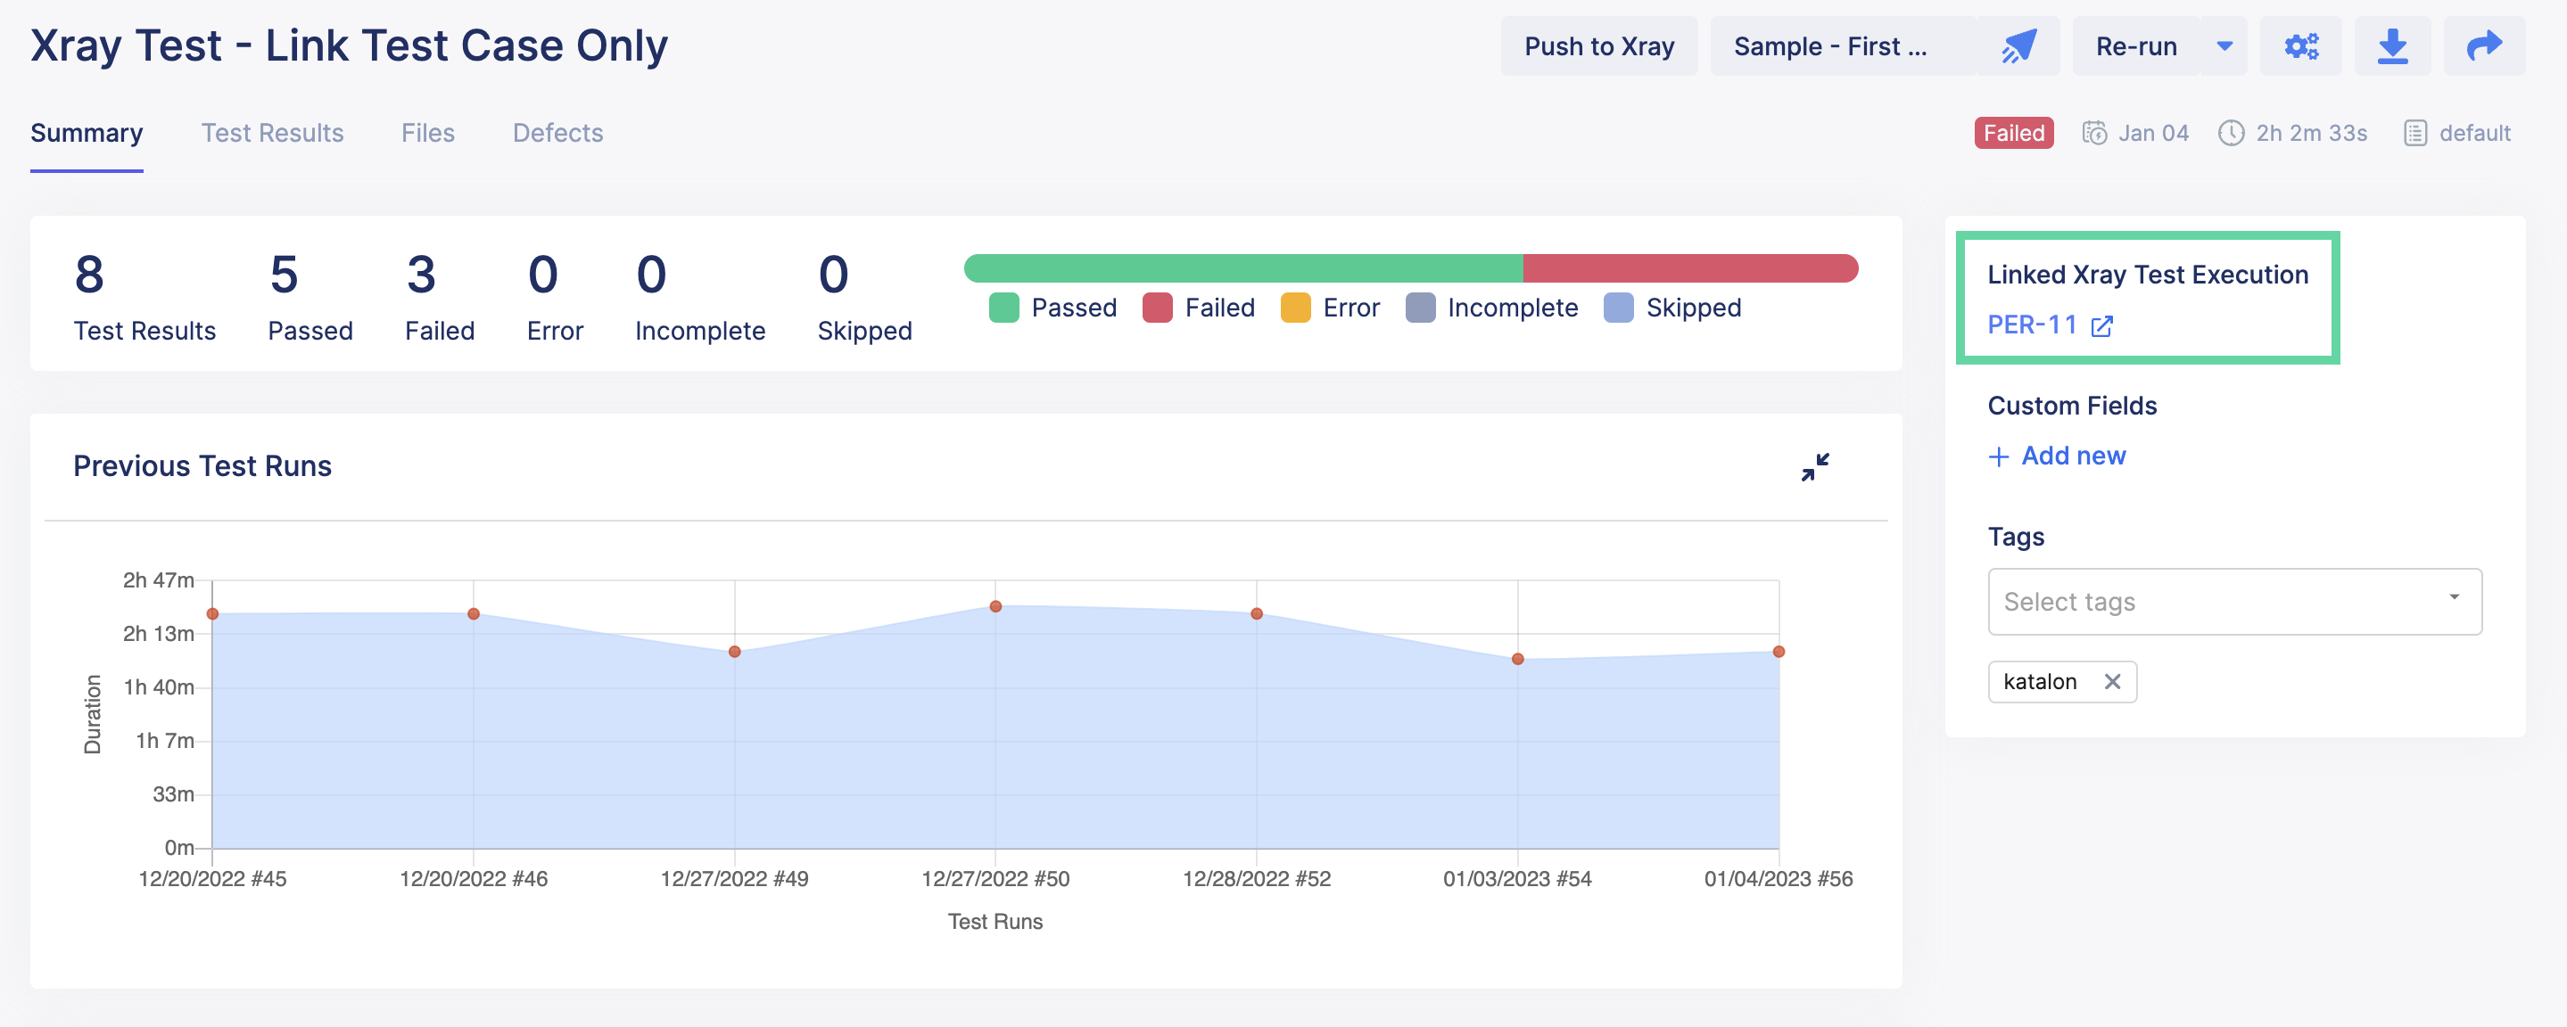2567x1027 pixels.
Task: Click the Push to Xray button
Action: [1598, 45]
